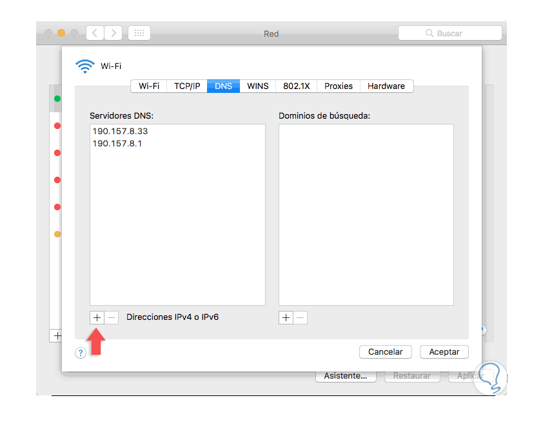Open the WINS tab
This screenshot has height=447, width=543.
click(x=258, y=86)
